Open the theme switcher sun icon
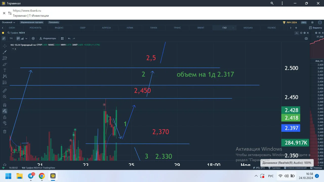The image size is (324, 182). (x=312, y=22)
